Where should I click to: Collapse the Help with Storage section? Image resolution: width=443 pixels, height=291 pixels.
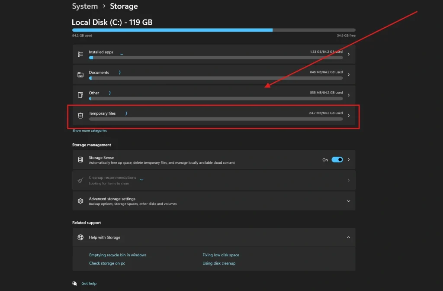click(349, 237)
